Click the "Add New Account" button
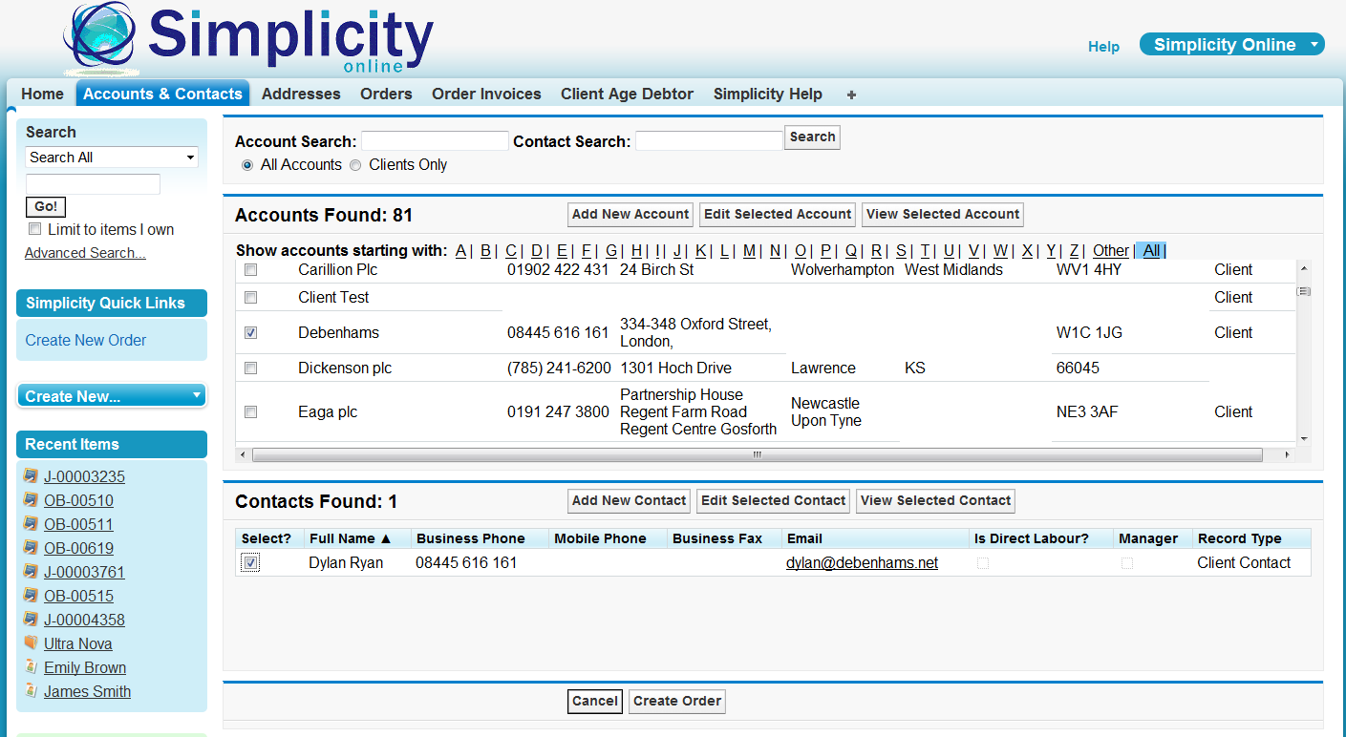Image resolution: width=1346 pixels, height=737 pixels. tap(630, 214)
